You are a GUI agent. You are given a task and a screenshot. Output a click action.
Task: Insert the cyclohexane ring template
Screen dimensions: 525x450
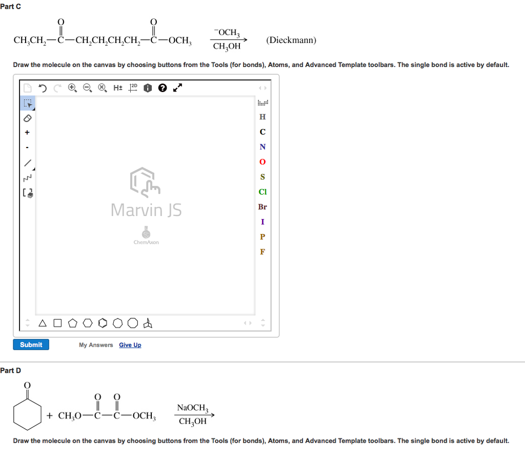coord(87,323)
